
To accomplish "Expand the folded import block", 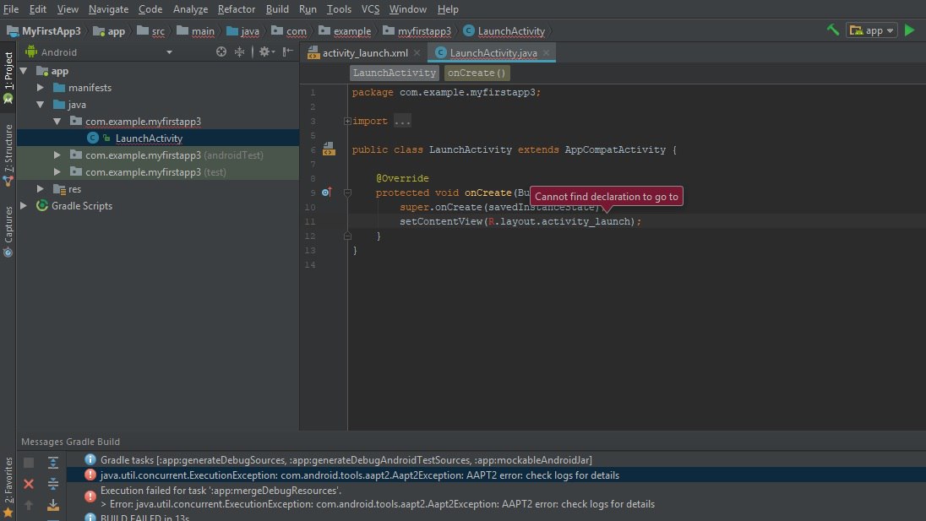I will [347, 121].
